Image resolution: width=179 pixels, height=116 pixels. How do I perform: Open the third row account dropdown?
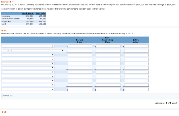tap(28, 55)
